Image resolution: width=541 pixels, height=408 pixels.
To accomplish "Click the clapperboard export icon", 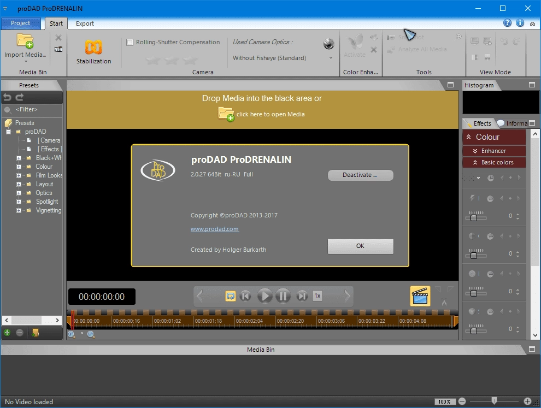I will coord(420,296).
